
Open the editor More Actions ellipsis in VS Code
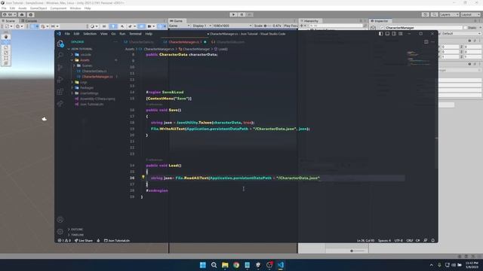432,42
